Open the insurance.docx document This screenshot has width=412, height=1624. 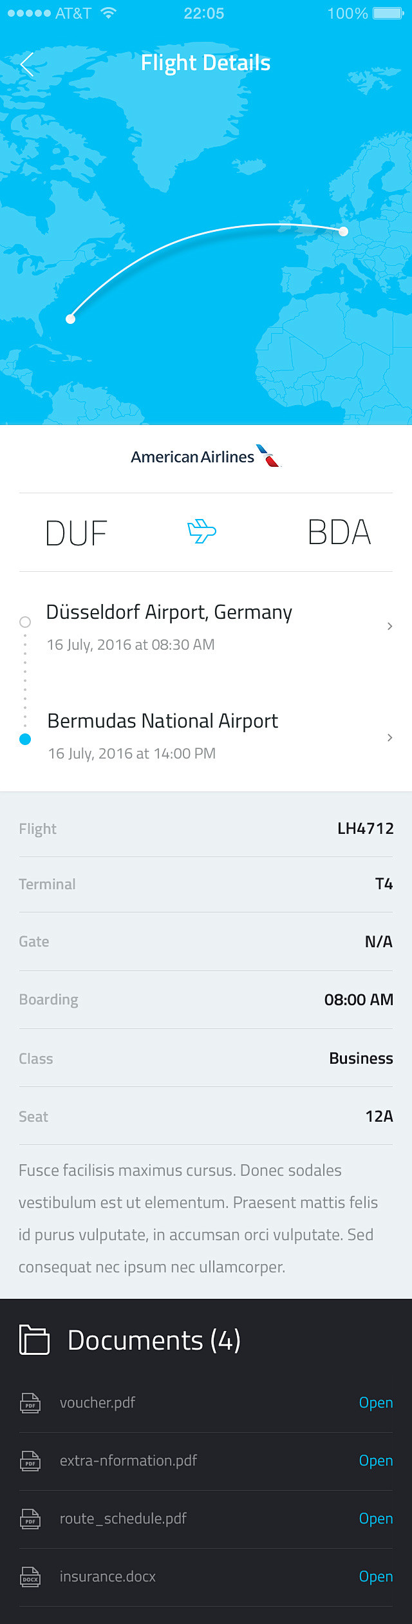pos(376,1576)
